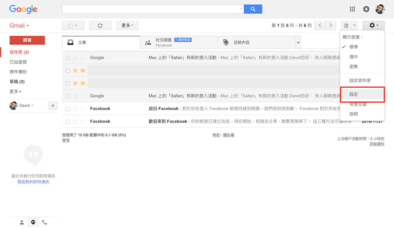Expand 更多 labels in the sidebar
394x227 pixels.
pos(15,92)
